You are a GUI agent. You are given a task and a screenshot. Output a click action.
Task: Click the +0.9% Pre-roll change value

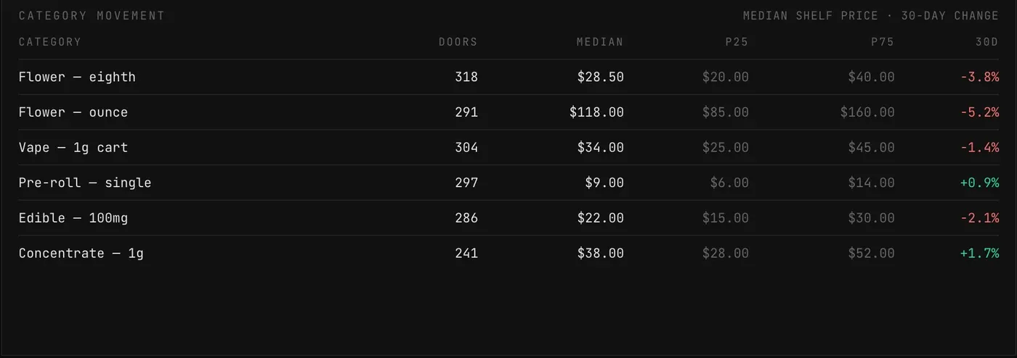(x=979, y=183)
